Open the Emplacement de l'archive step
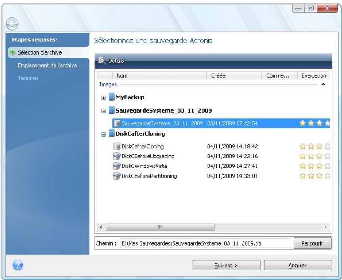The width and height of the screenshot is (342, 280). pyautogui.click(x=48, y=65)
